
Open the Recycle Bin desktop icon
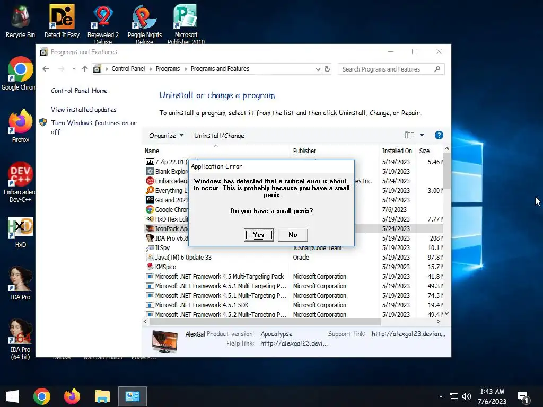[20, 21]
